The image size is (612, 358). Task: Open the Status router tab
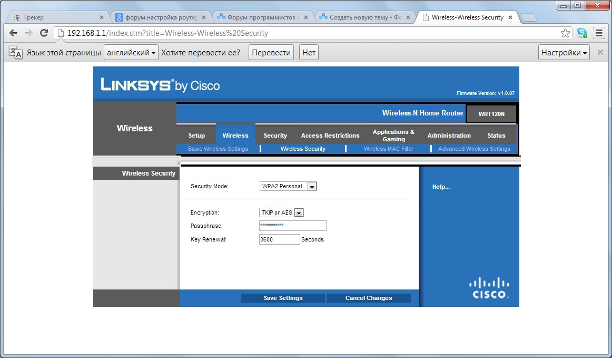point(496,136)
